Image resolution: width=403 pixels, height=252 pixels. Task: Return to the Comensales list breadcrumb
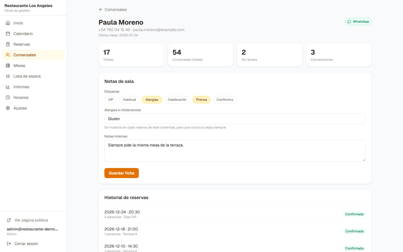[x=113, y=10]
